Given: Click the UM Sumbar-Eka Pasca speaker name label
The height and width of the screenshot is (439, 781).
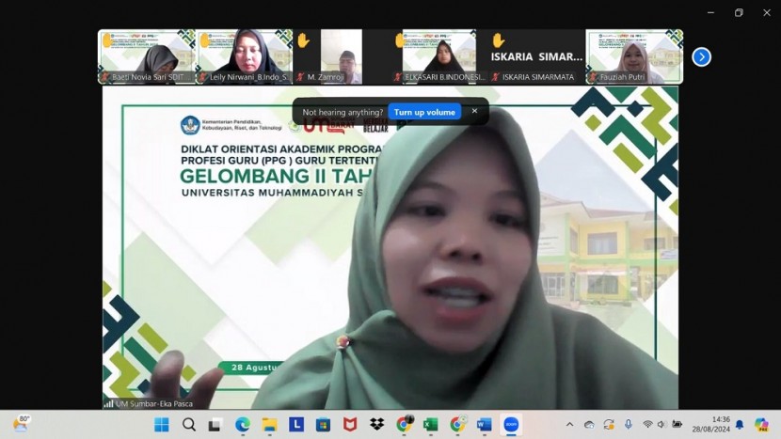Looking at the screenshot, I should (x=154, y=403).
